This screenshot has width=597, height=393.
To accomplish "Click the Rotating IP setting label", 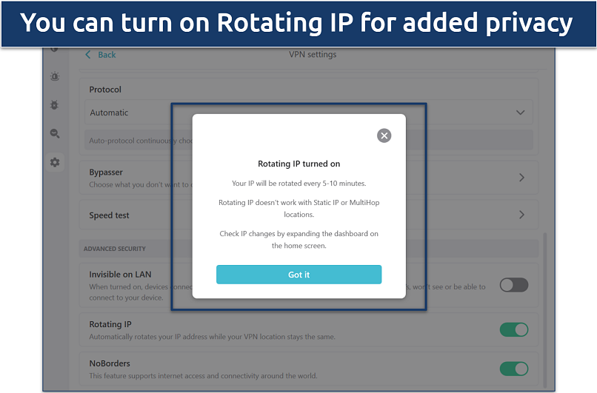I will [110, 324].
